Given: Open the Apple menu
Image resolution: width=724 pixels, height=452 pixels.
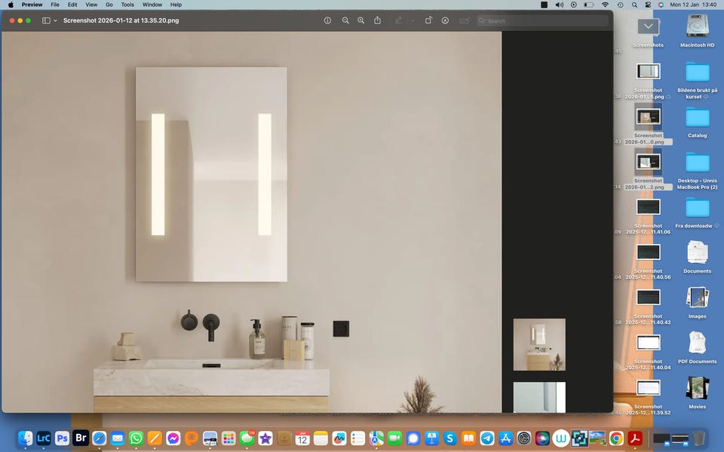Looking at the screenshot, I should tap(11, 5).
